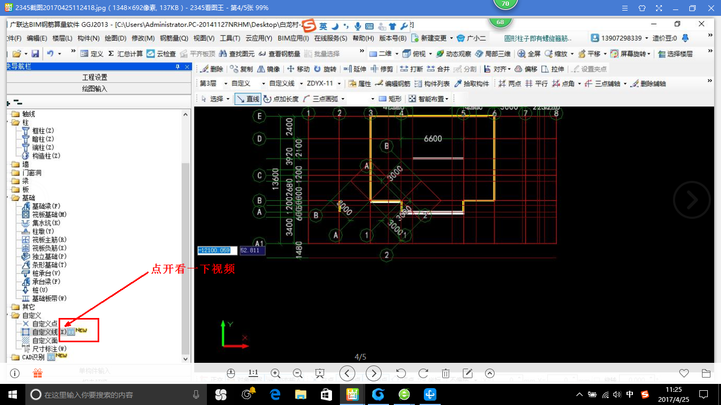Click the 汇总计算 sum calculation button

click(125, 54)
